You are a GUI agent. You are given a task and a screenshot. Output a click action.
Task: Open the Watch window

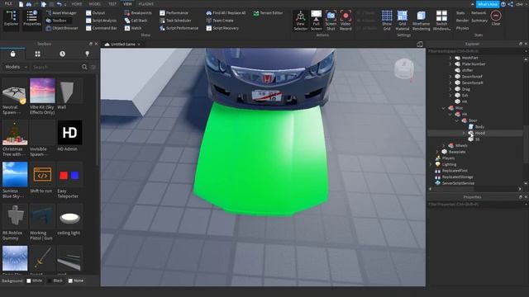tap(133, 28)
